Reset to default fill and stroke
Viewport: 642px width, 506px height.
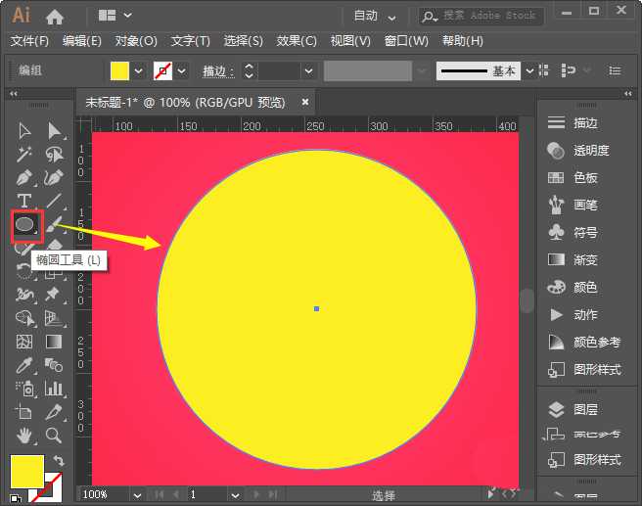[x=17, y=497]
